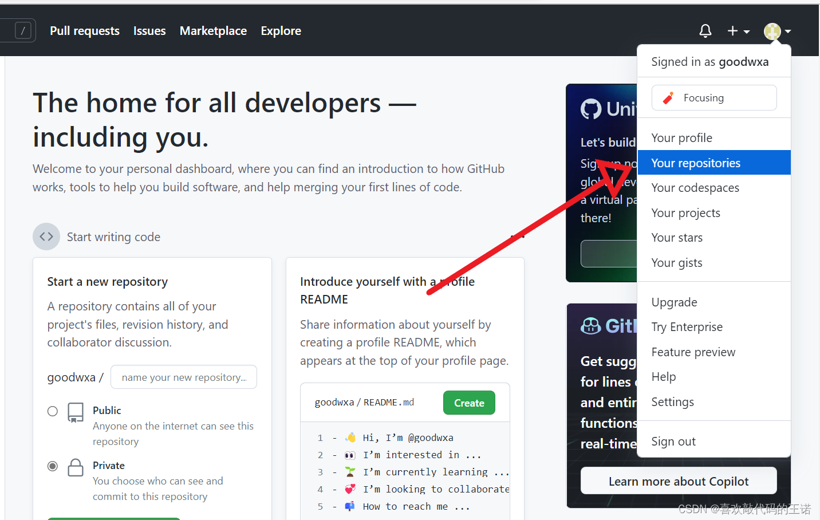
Task: Click the heart emoji on README line 4
Action: pos(350,489)
